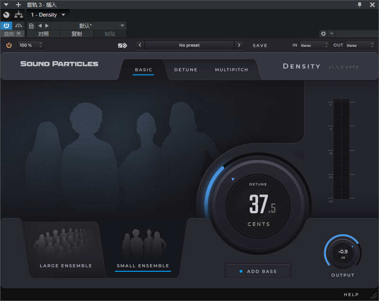Click the dice randomize icon
379x301 pixels.
pyautogui.click(x=122, y=45)
